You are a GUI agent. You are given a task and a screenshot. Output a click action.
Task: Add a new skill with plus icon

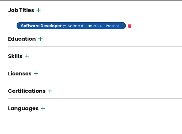click(x=27, y=56)
